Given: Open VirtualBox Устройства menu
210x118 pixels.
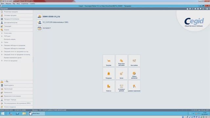Looking at the screenshot, I should coord(25,4).
